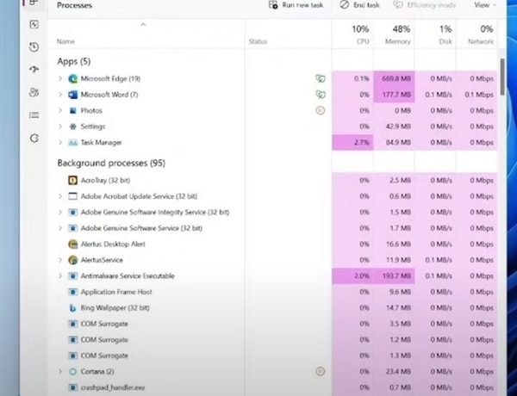Open App history sidebar icon
The height and width of the screenshot is (396, 517).
point(34,47)
